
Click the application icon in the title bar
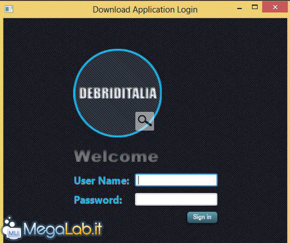click(9, 9)
